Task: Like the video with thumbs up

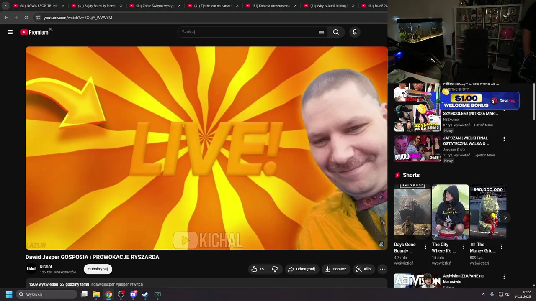Action: (x=258, y=269)
